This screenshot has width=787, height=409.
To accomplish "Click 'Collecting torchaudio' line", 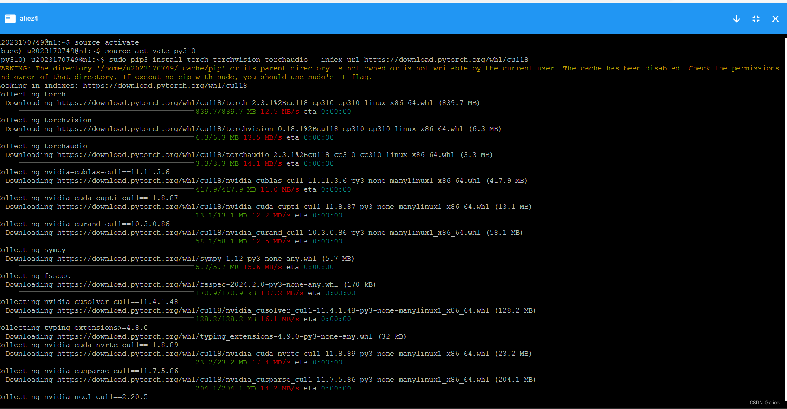I will tap(44, 146).
